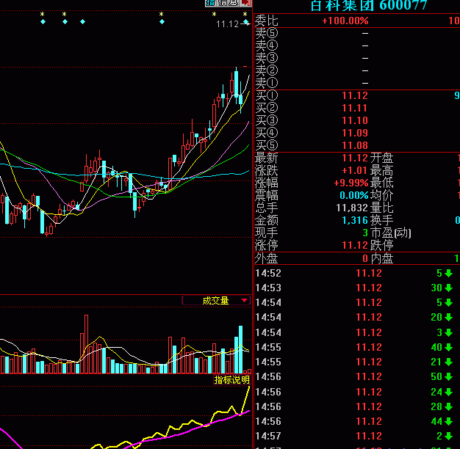Click the 市盈(动) label
Screen dimensions: 460x449
(x=391, y=233)
